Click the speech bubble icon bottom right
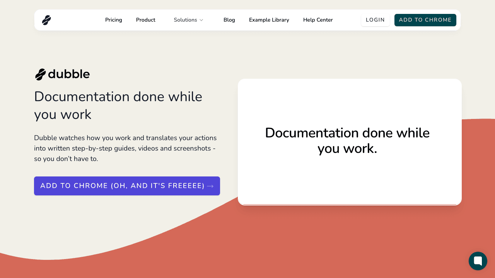 pyautogui.click(x=478, y=261)
